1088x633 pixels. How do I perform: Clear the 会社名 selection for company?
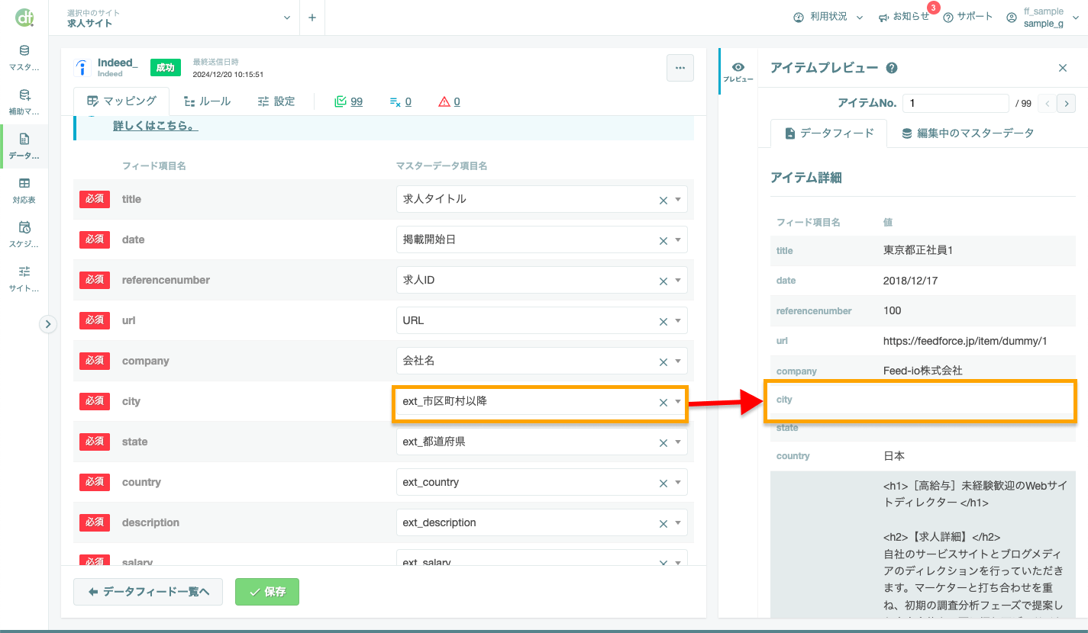(x=663, y=361)
